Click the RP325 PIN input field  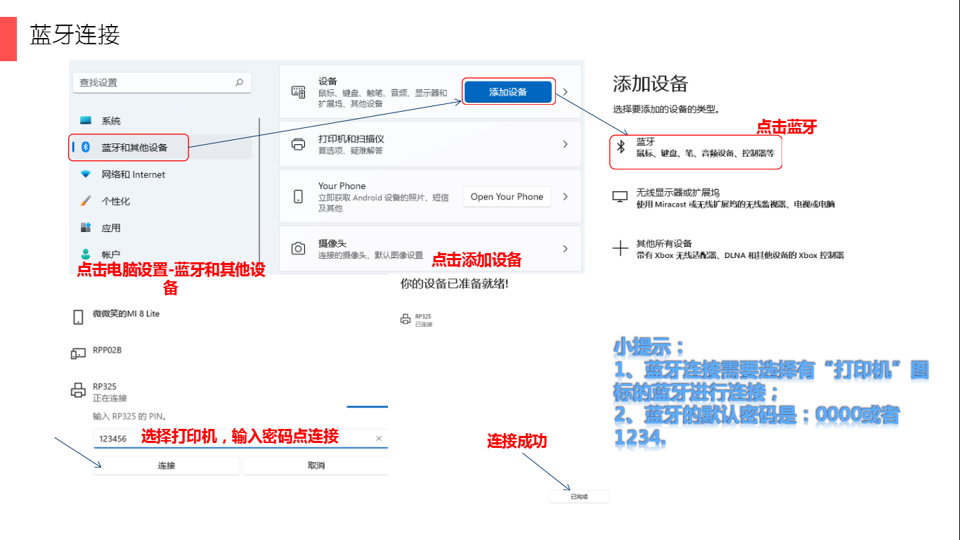tap(232, 439)
